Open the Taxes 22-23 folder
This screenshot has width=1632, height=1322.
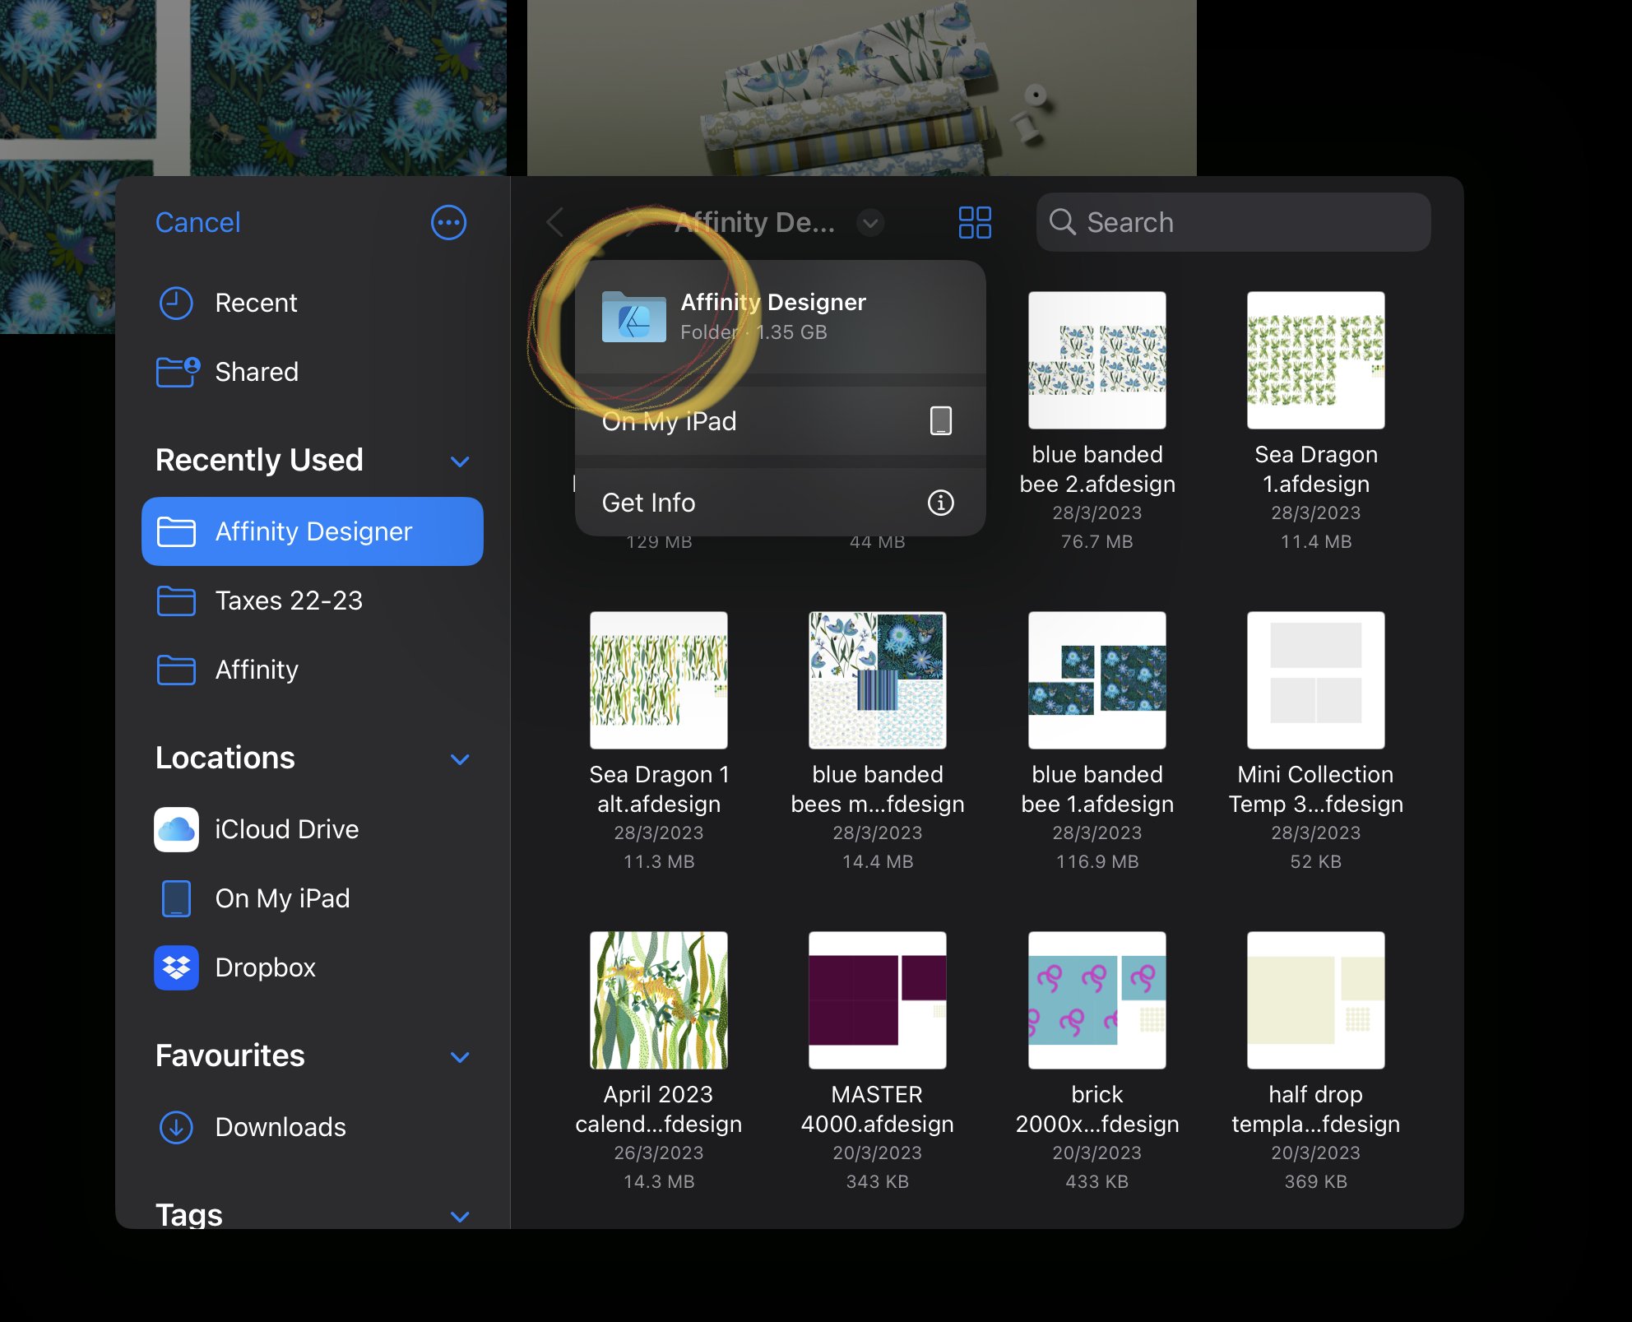[x=312, y=601]
